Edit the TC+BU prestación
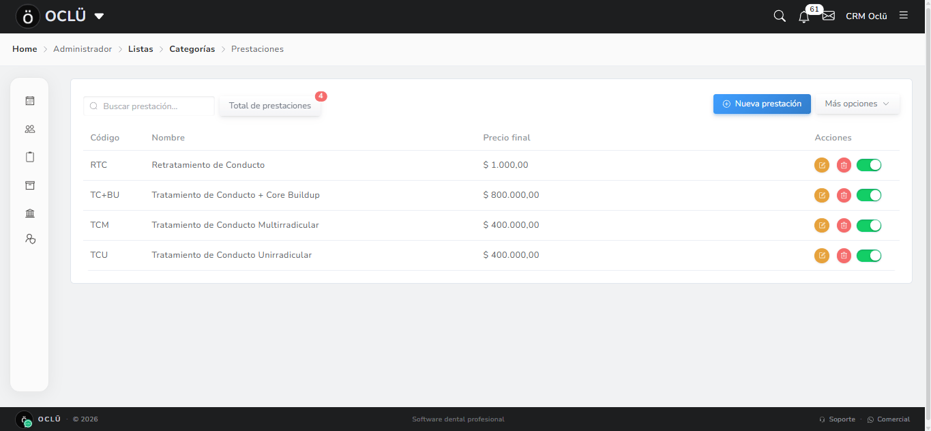 [x=822, y=195]
